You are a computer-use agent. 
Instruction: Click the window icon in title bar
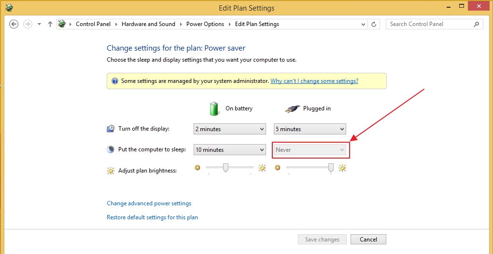pyautogui.click(x=9, y=8)
